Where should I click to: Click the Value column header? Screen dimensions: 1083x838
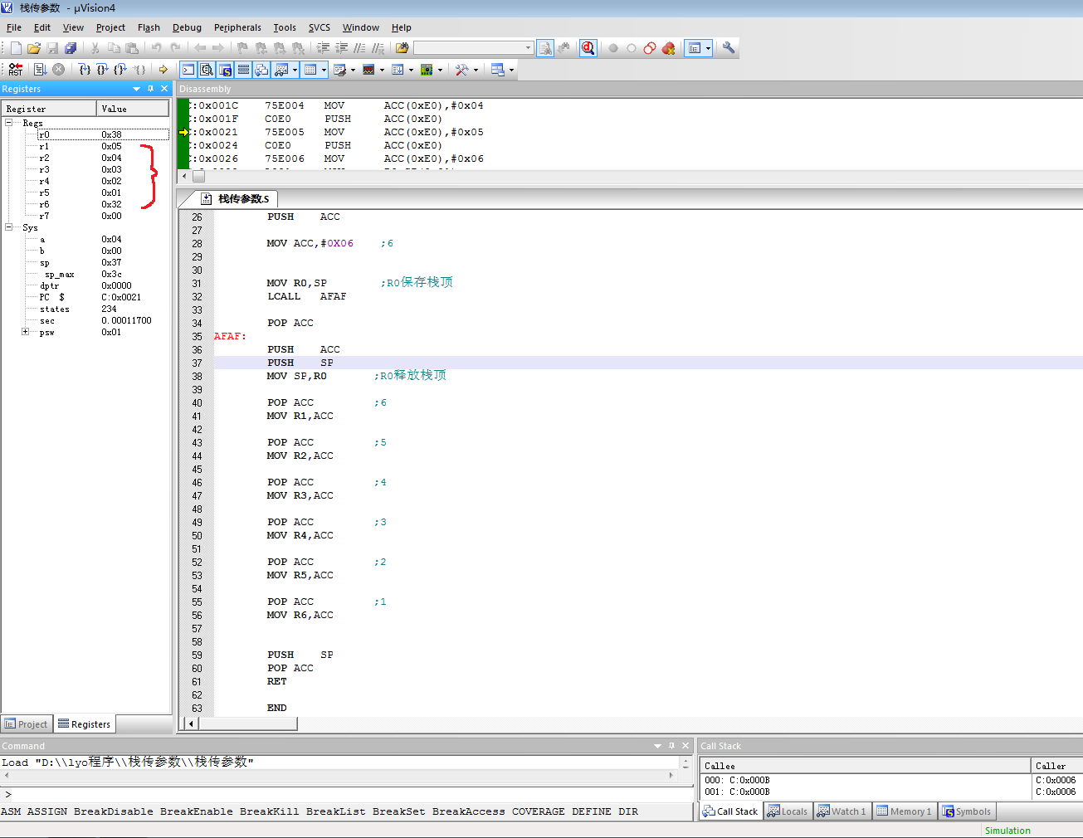(133, 109)
